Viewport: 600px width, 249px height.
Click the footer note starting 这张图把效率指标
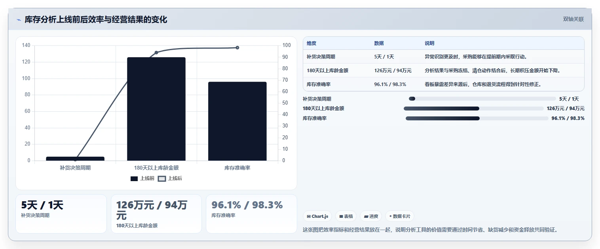[x=430, y=230]
